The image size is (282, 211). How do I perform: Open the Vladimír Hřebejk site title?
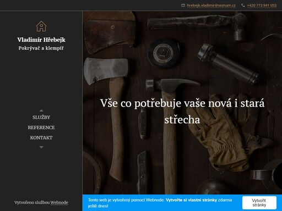(41, 40)
